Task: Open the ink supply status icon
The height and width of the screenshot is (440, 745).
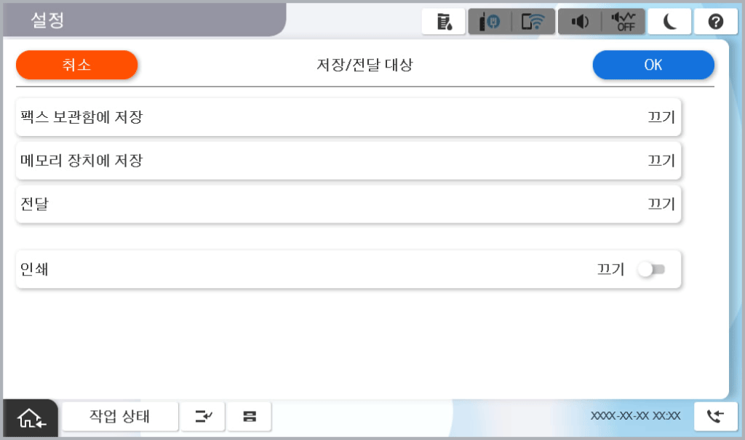Action: tap(443, 22)
